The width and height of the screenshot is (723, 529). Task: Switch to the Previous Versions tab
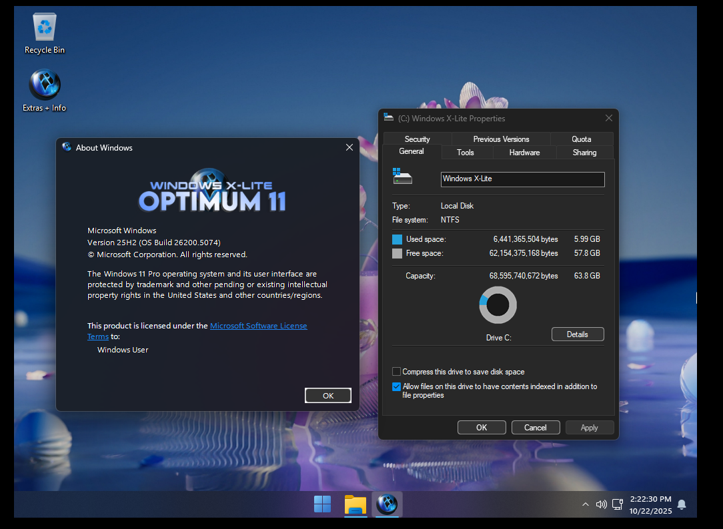[x=501, y=139]
